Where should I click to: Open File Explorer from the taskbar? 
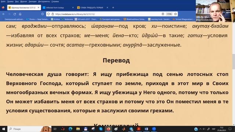pos(78,129)
